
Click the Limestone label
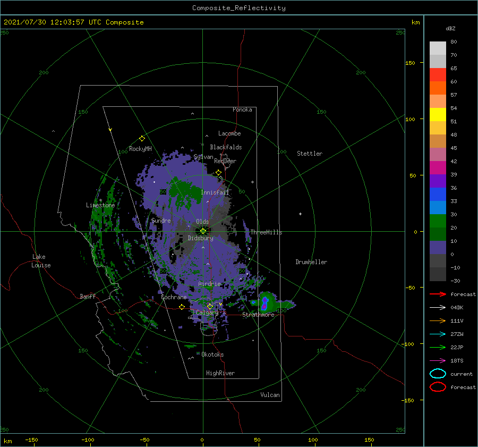coord(100,205)
